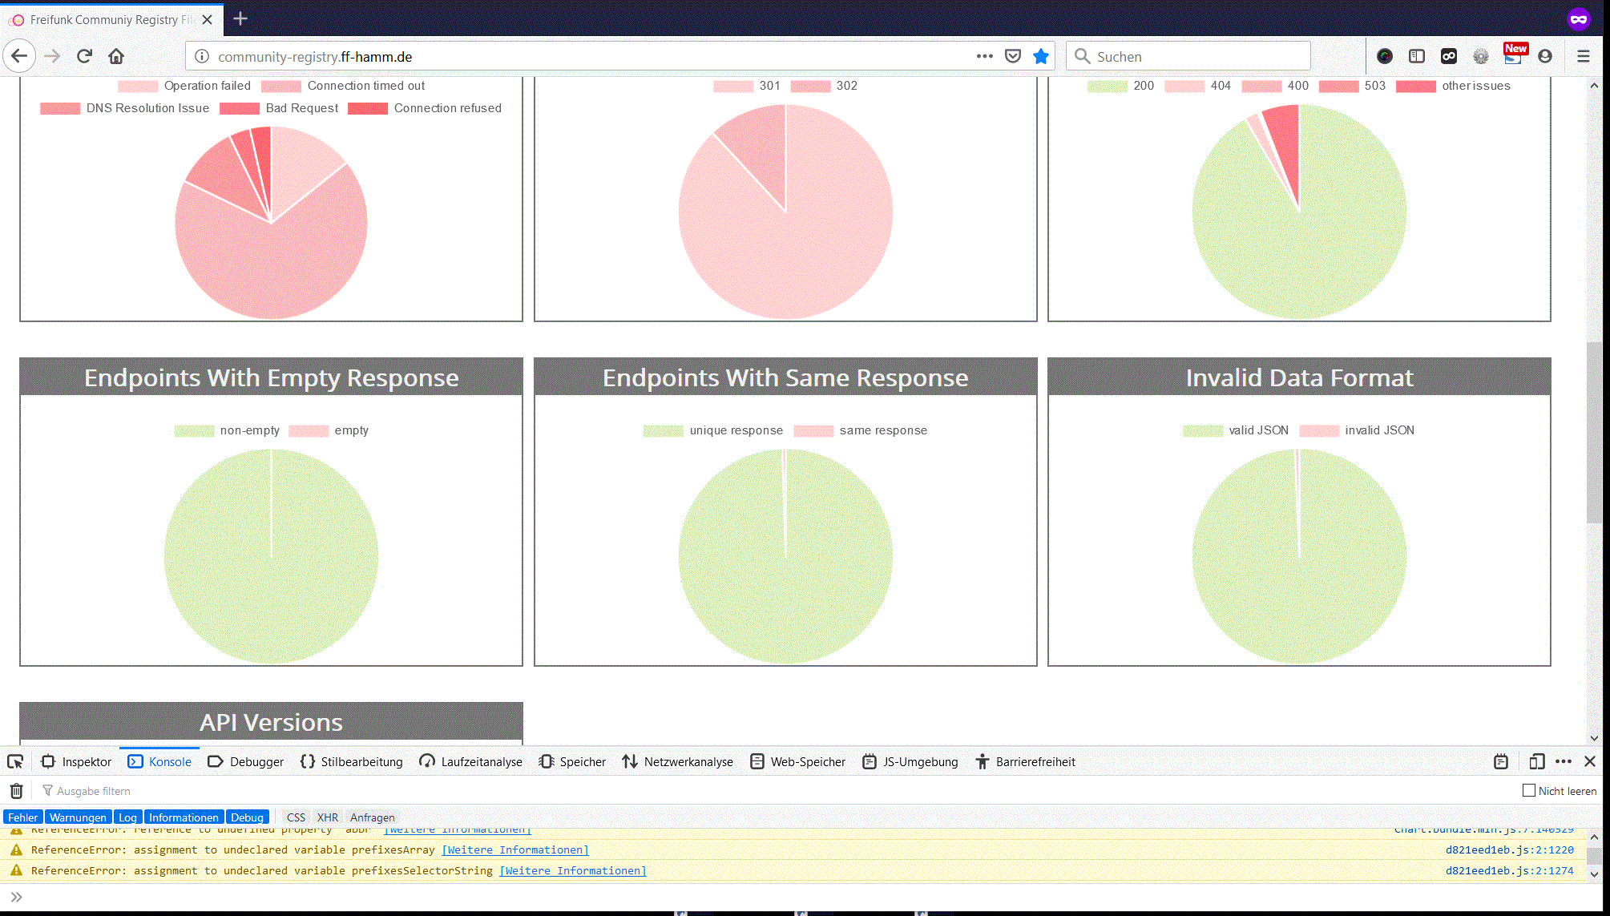This screenshot has height=916, width=1610.
Task: Expand the console input chevron
Action: pos(16,897)
